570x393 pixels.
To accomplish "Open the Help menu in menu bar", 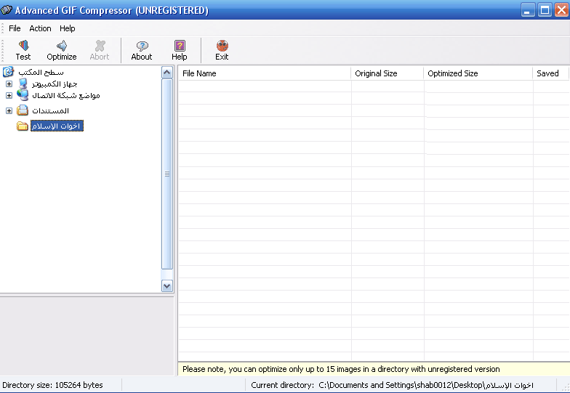I will 67,28.
